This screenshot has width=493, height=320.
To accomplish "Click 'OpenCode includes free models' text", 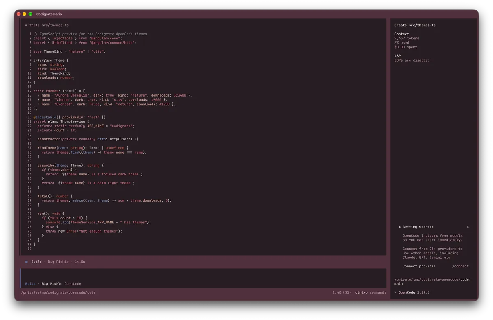I will tap(433, 235).
